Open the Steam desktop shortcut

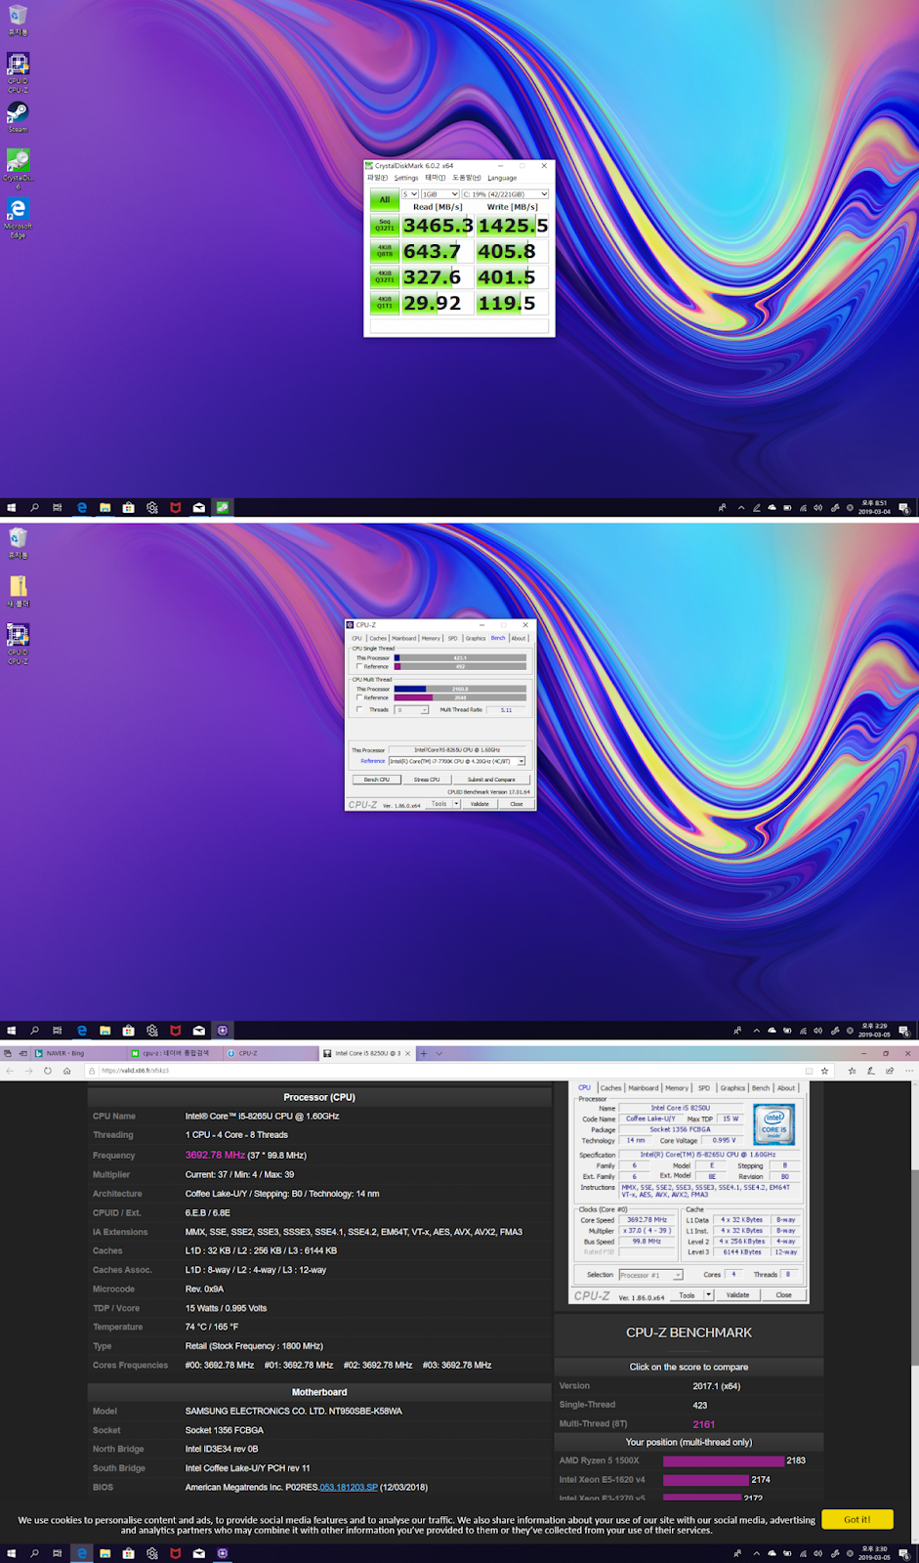pos(18,116)
